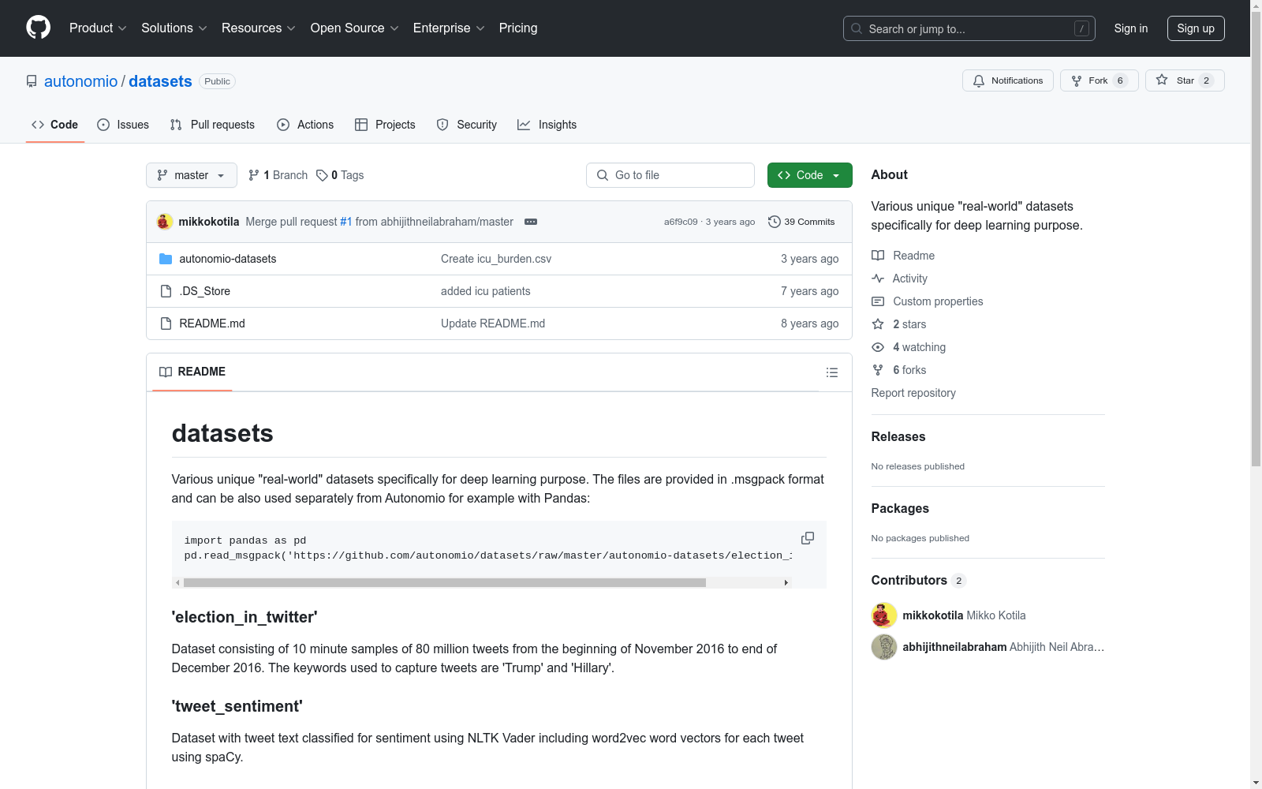Image resolution: width=1262 pixels, height=789 pixels.
Task: Switch to the Actions tab
Action: pyautogui.click(x=305, y=125)
